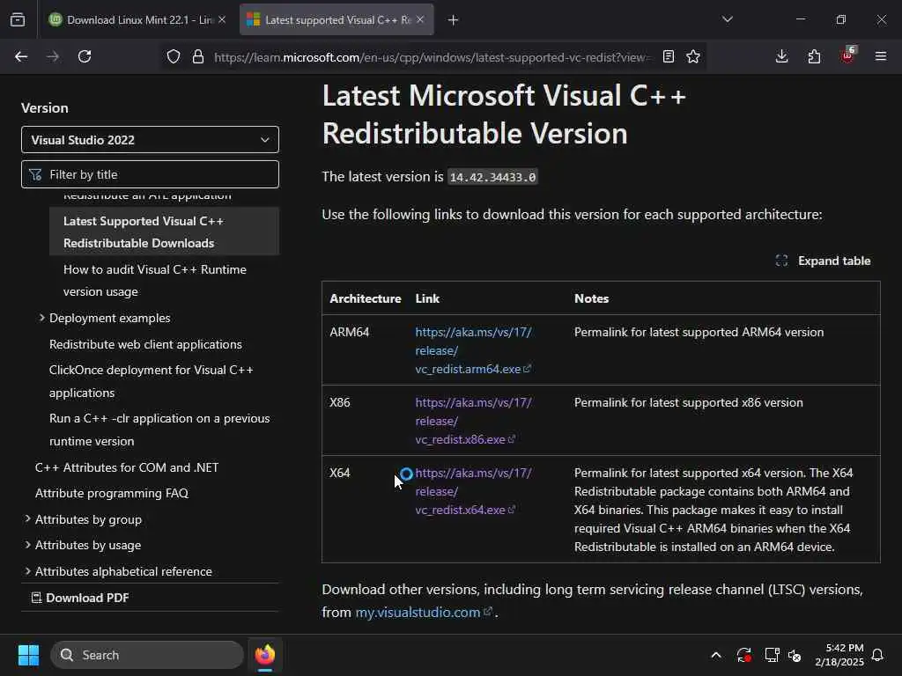Image resolution: width=902 pixels, height=676 pixels.
Task: Bookmark this page with star icon
Action: 693,56
